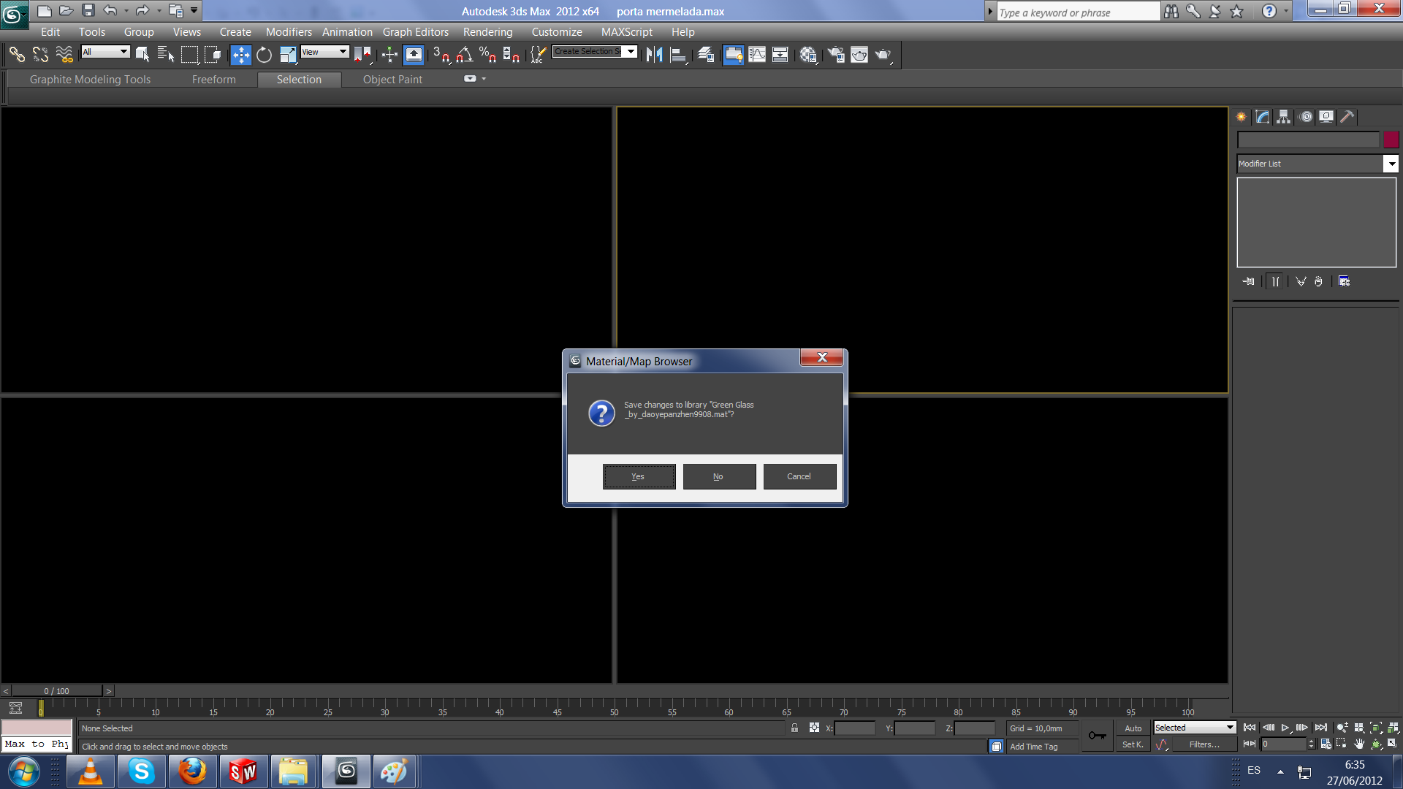Open the Material Editor icon
This screenshot has height=789, width=1403.
point(808,55)
